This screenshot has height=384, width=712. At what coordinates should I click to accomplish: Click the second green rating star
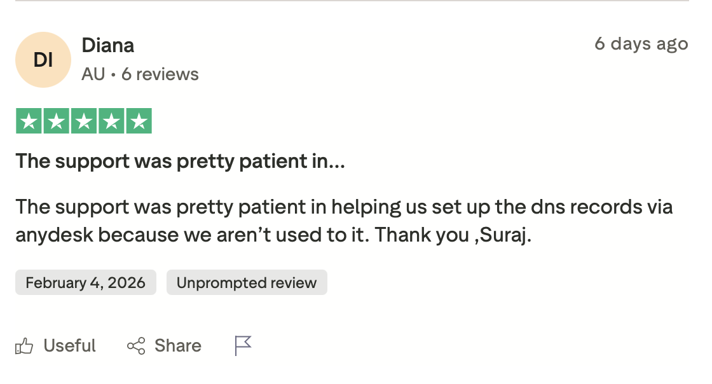[56, 121]
